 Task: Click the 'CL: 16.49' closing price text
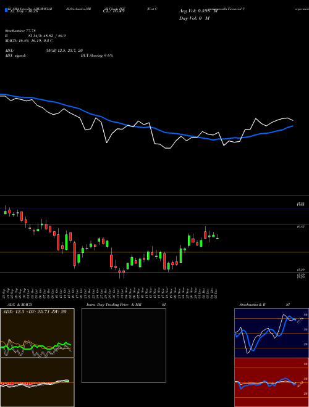[x=114, y=11]
